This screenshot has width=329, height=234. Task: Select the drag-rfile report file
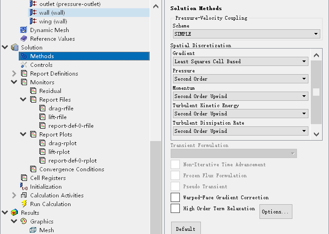[x=61, y=109]
